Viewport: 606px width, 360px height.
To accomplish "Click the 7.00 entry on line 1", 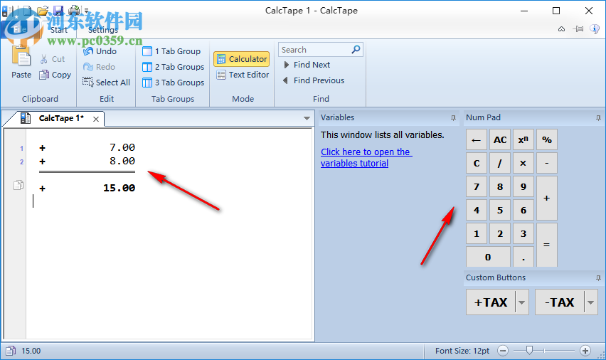I will 122,147.
